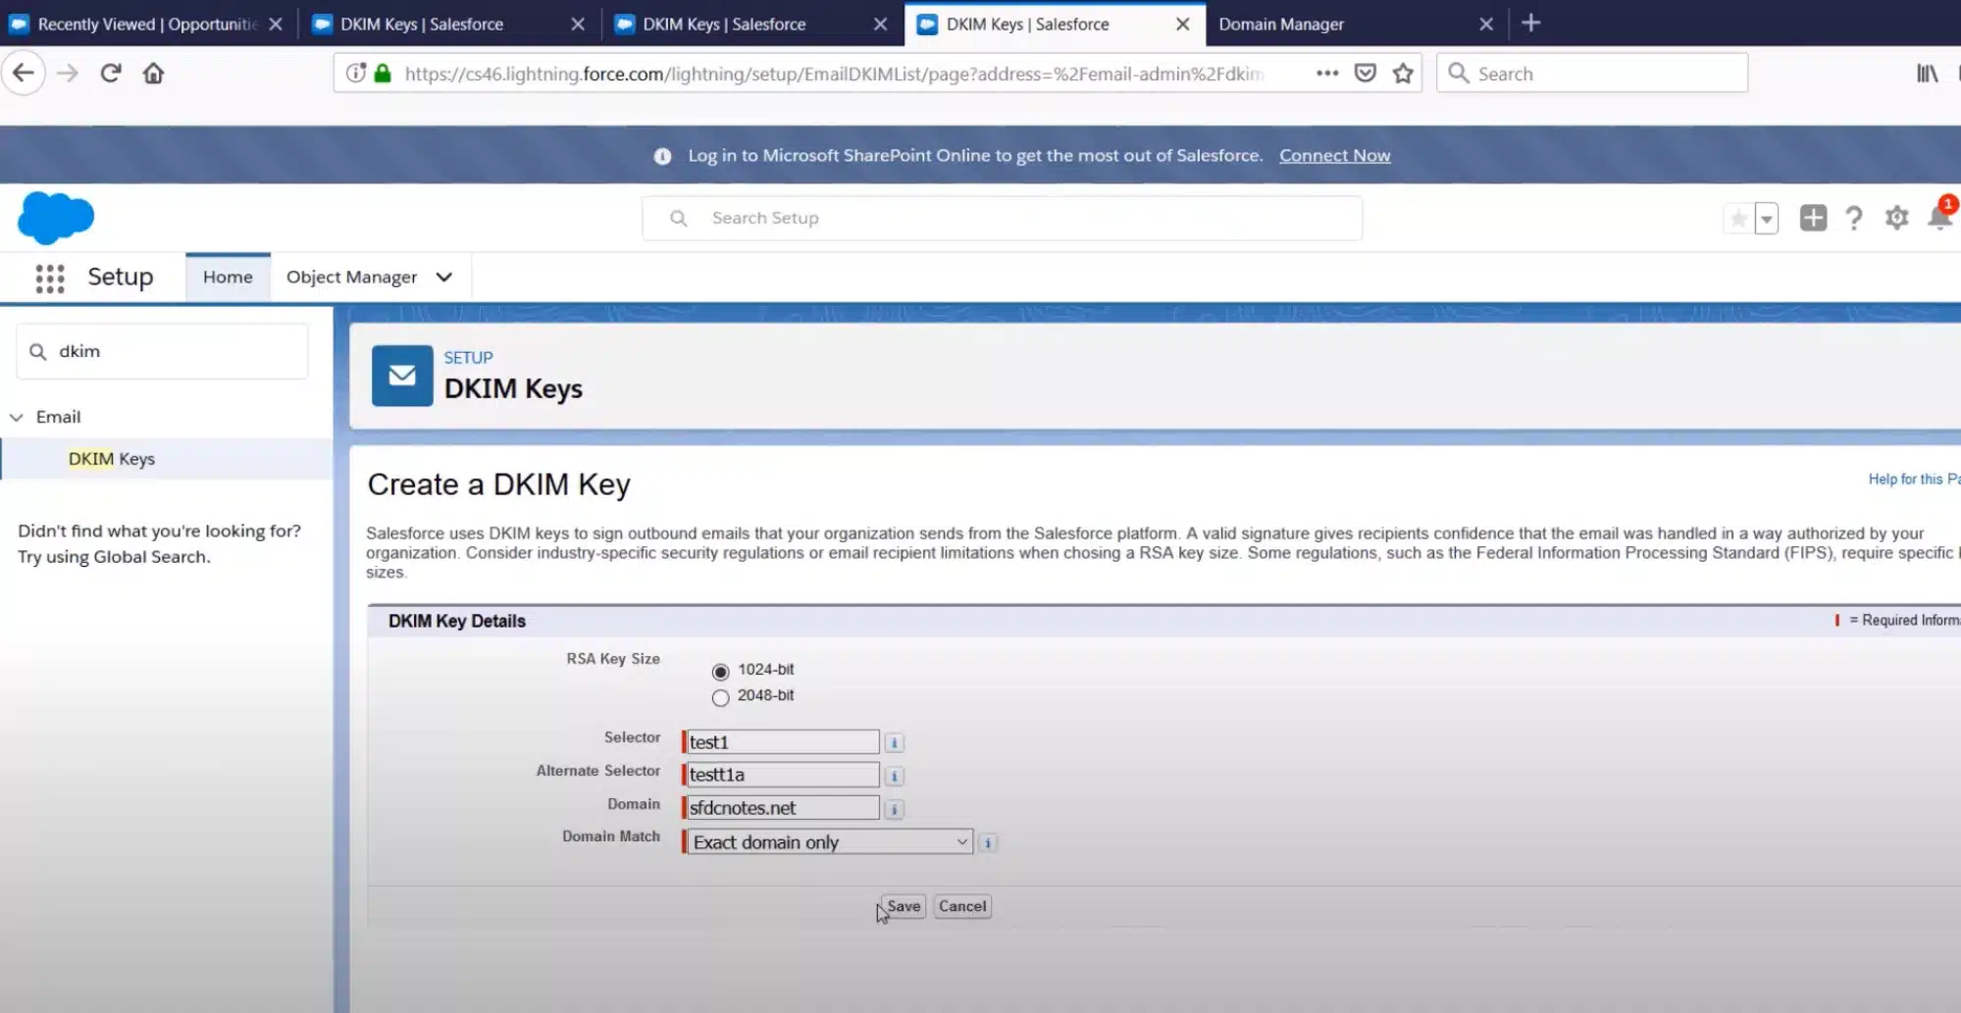1961x1013 pixels.
Task: Go to the Setup Home tab
Action: (x=228, y=278)
